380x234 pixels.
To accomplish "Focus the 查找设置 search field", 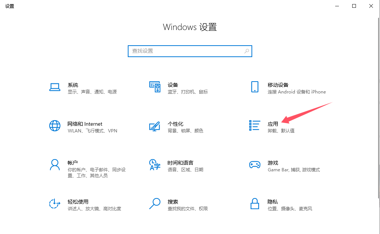I will click(190, 51).
